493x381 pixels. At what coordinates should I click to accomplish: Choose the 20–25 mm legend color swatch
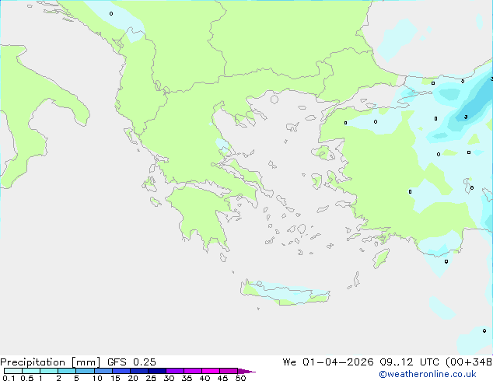(139, 371)
